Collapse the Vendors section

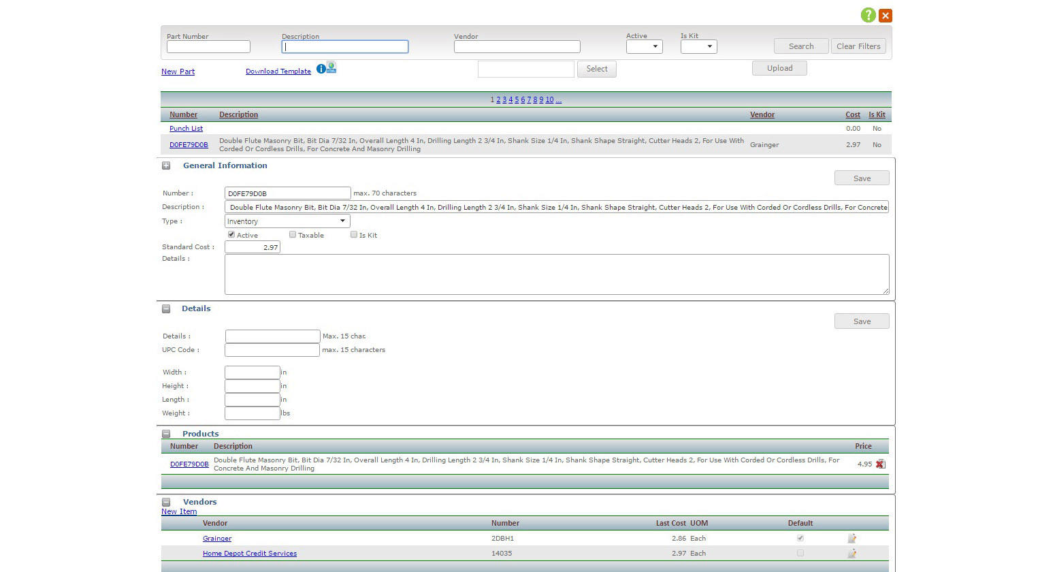(x=166, y=502)
